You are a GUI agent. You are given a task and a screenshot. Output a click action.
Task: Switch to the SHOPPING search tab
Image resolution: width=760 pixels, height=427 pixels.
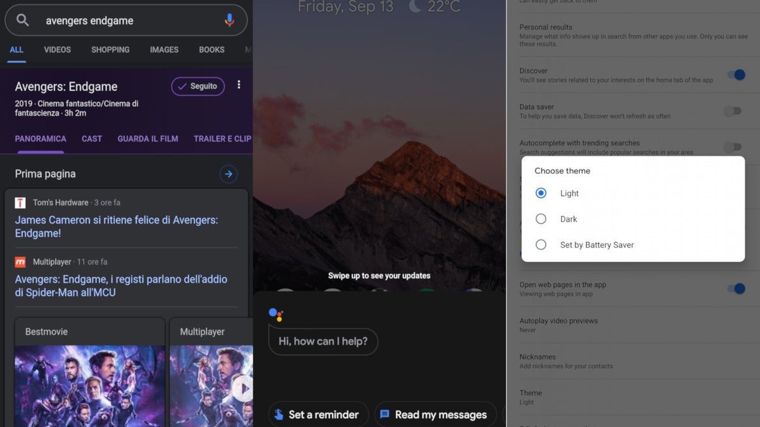point(110,50)
